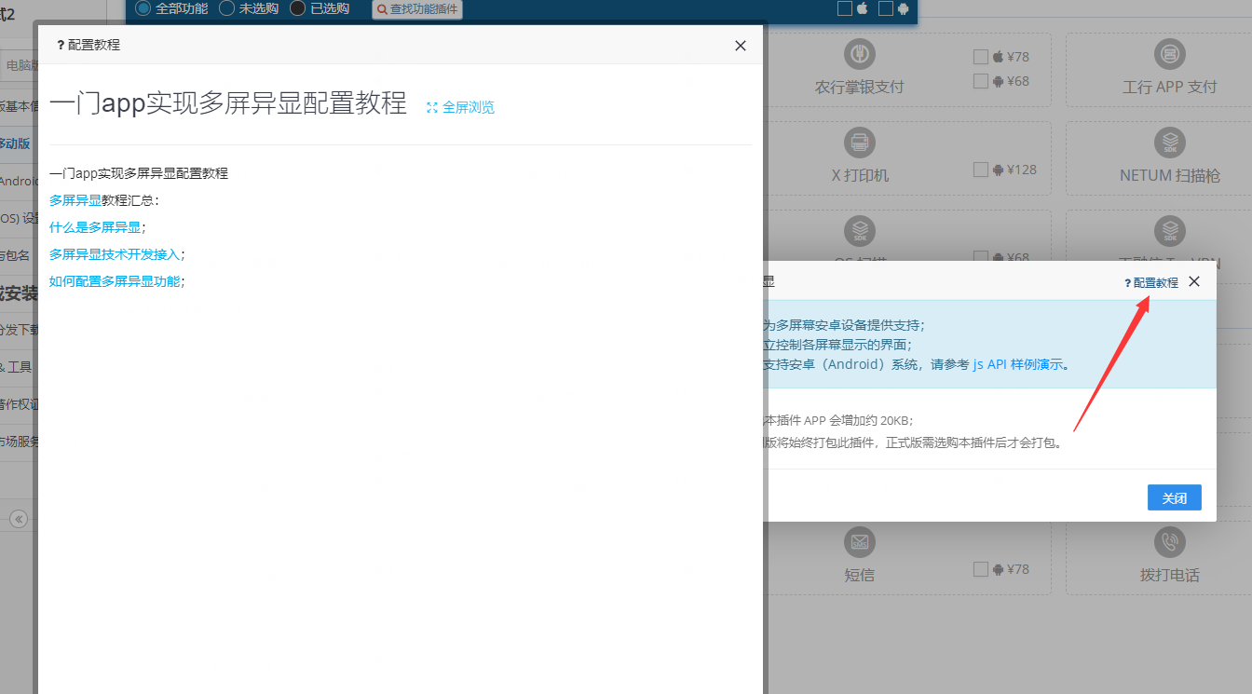1252x694 pixels.
Task: Open the 多屏异显技术开发接入 link
Action: pyautogui.click(x=115, y=254)
